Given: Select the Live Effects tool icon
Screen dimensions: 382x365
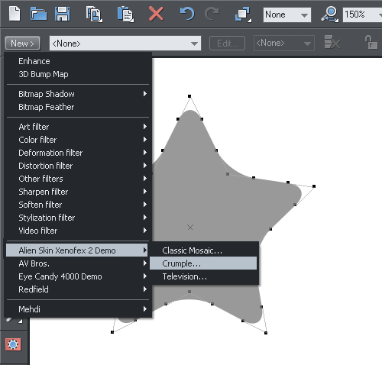Looking at the screenshot, I should pyautogui.click(x=13, y=344).
